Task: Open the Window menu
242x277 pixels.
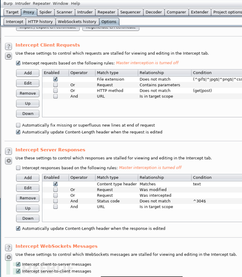Action: coord(60,4)
